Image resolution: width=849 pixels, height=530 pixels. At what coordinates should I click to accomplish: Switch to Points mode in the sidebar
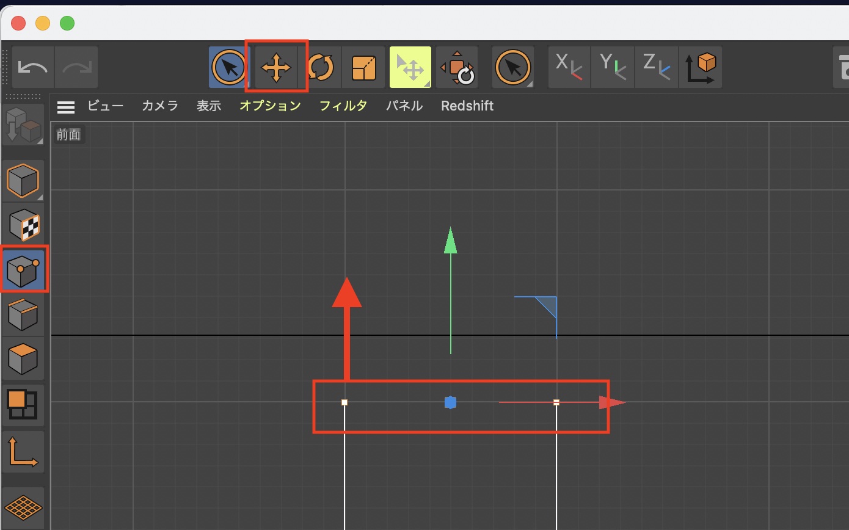coord(23,269)
